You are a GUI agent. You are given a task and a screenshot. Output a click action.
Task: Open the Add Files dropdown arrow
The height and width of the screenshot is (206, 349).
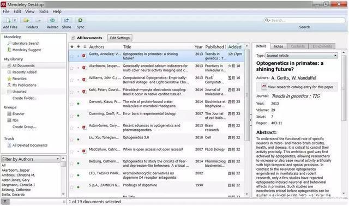point(15,20)
